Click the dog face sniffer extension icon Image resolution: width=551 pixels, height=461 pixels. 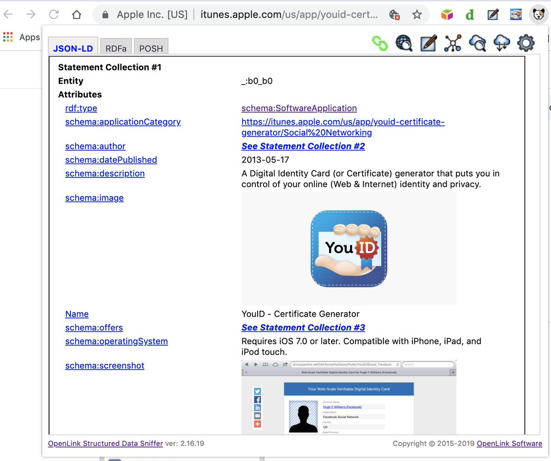point(538,15)
